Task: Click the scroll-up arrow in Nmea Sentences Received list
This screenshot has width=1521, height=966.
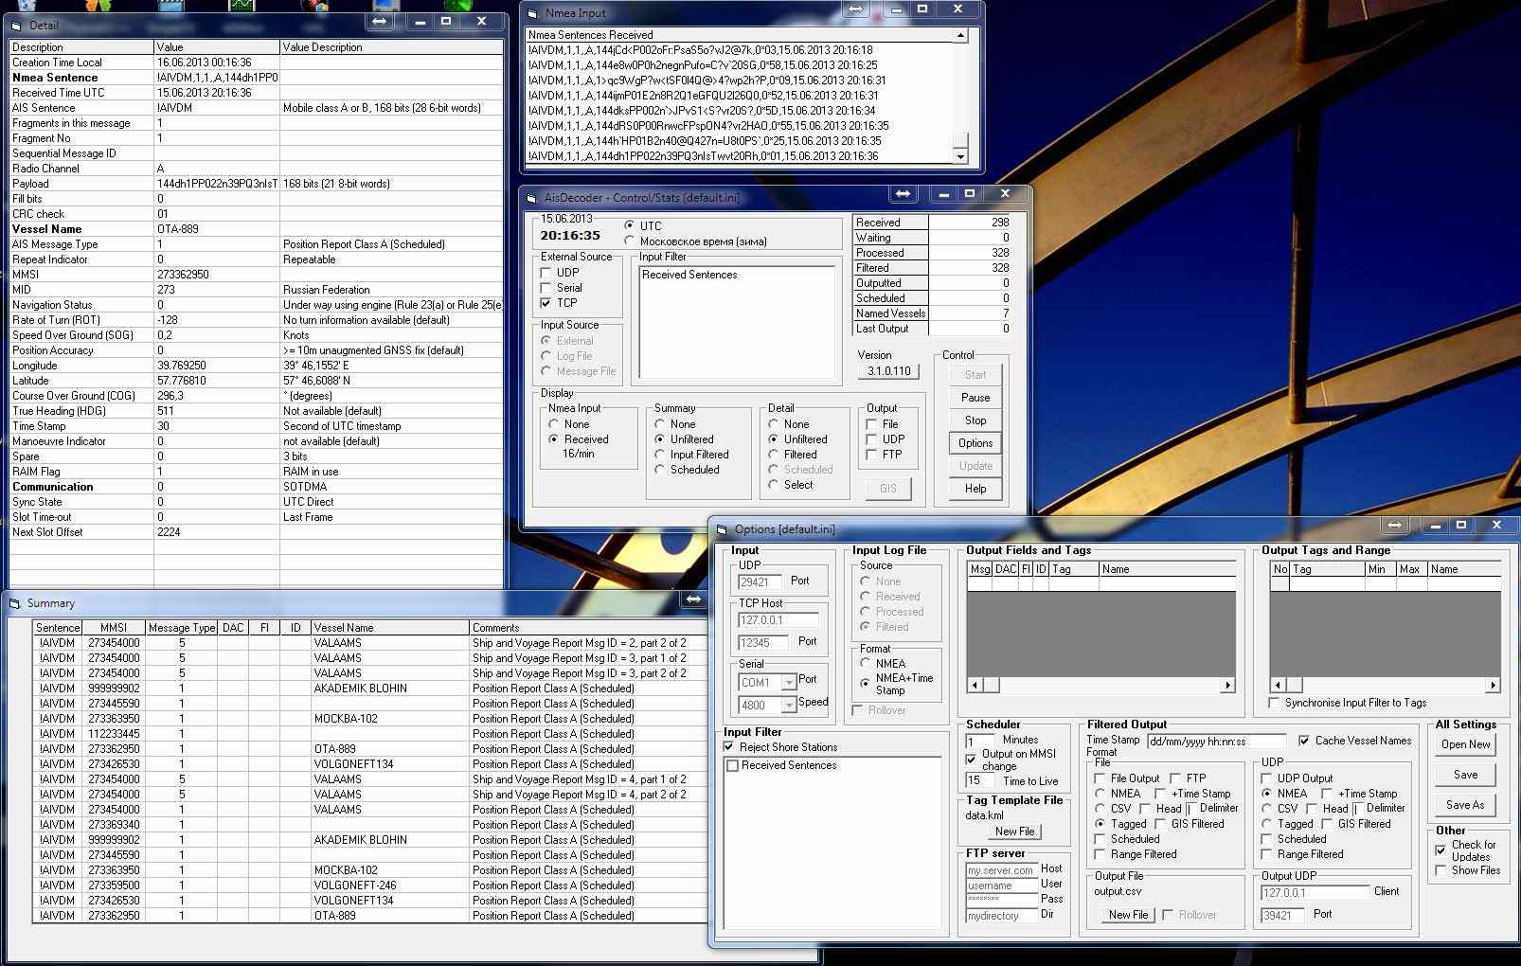Action: tap(960, 36)
